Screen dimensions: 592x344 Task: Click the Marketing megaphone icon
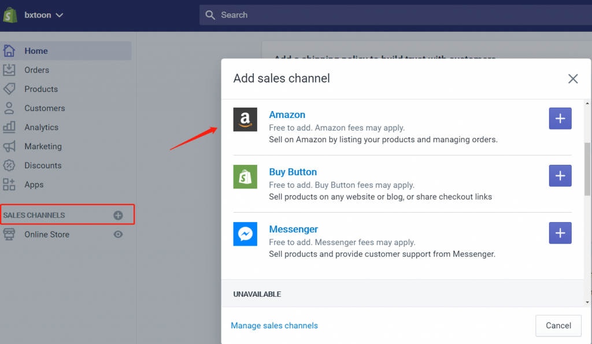[x=9, y=146]
